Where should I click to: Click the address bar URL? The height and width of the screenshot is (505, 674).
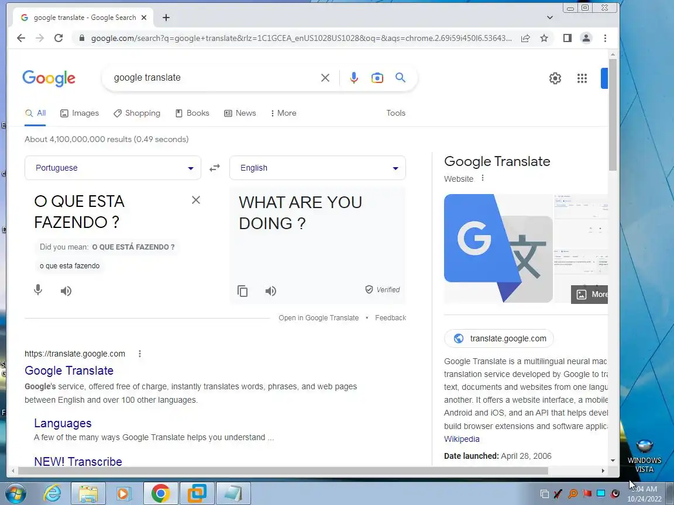tap(301, 38)
